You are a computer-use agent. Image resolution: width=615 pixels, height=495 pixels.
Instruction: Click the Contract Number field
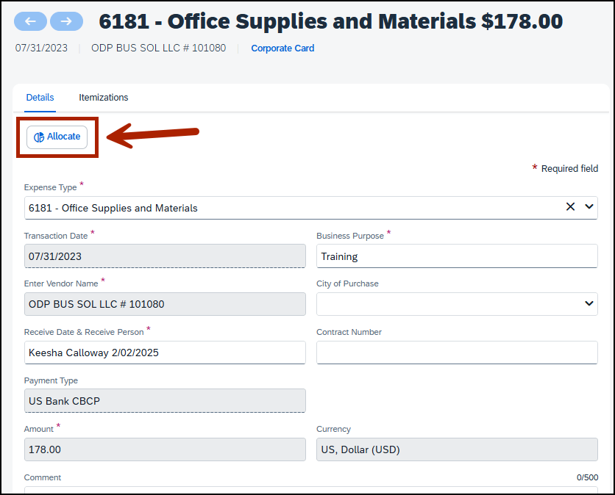(x=457, y=353)
